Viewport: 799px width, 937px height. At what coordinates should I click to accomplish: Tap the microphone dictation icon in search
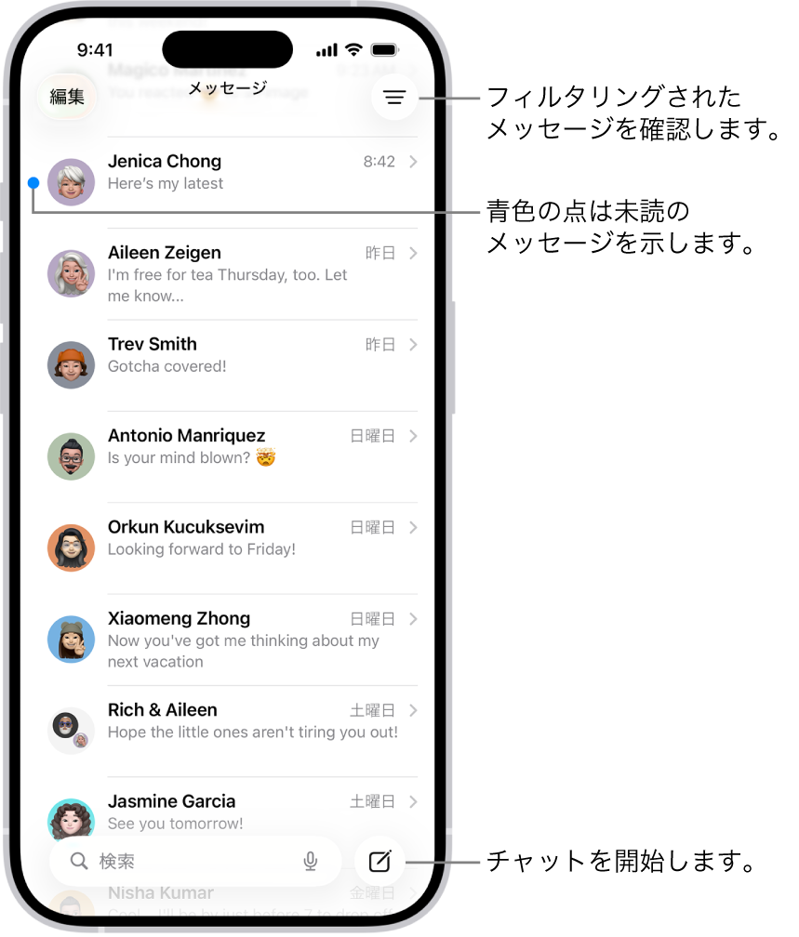310,861
